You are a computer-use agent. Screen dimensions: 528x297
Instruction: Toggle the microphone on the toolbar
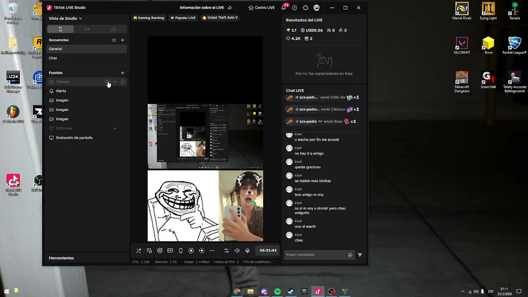click(247, 250)
